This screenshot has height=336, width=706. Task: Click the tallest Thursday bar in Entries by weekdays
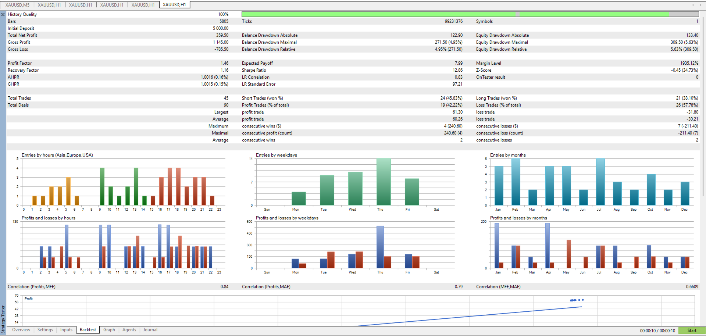pos(384,182)
